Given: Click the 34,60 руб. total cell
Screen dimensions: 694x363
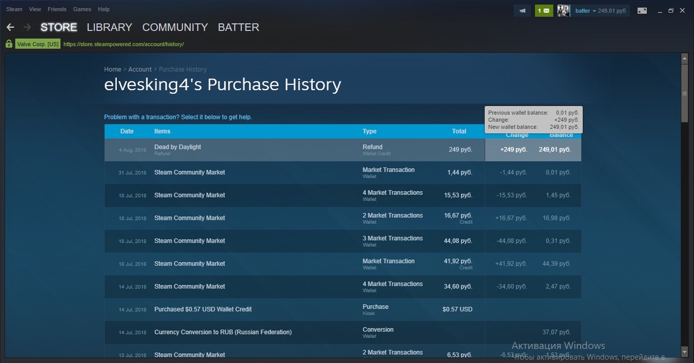Looking at the screenshot, I should click(458, 286).
